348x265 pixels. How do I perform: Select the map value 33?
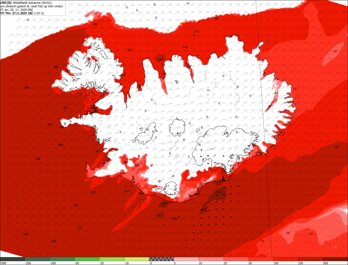335,51
